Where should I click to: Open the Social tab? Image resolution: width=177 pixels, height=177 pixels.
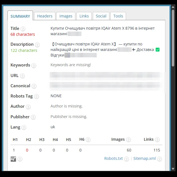pyautogui.click(x=101, y=16)
